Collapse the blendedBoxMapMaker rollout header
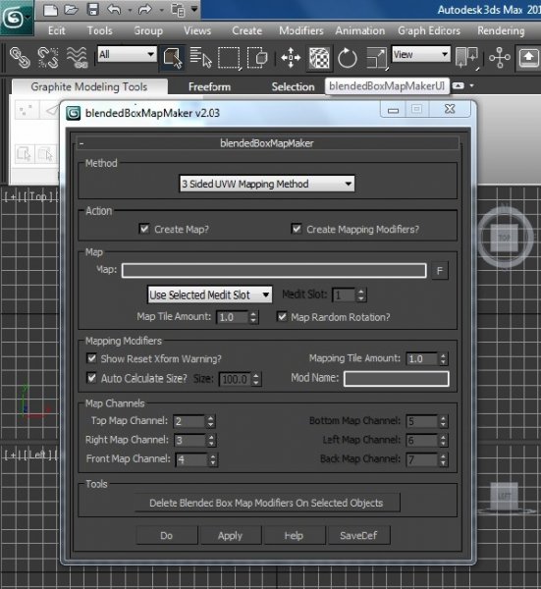This screenshot has height=589, width=541. click(267, 143)
